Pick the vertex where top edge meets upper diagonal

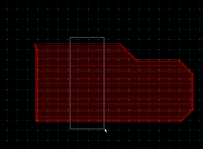point(120,44)
